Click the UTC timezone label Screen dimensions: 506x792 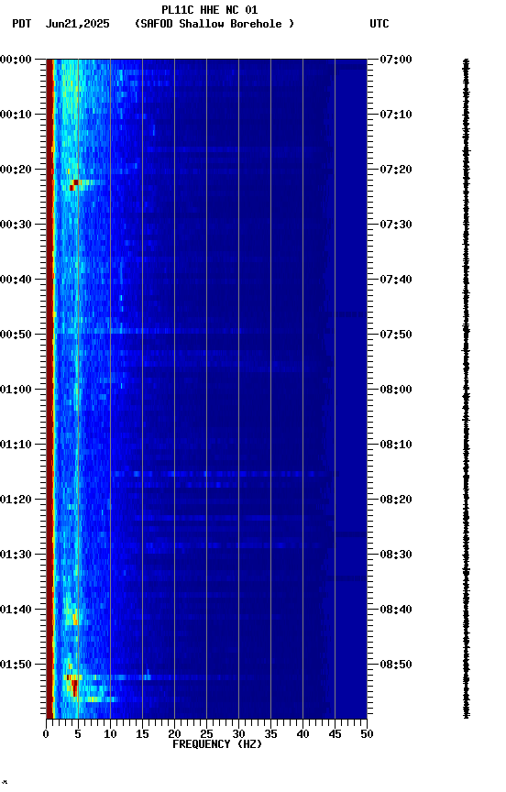coord(379,24)
